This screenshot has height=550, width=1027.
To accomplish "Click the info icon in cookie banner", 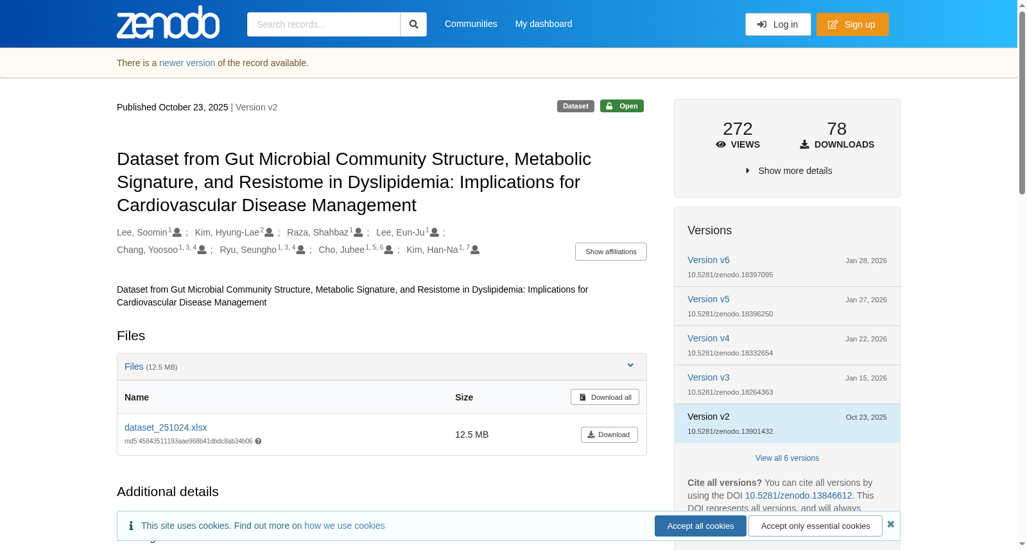I will coord(131,526).
